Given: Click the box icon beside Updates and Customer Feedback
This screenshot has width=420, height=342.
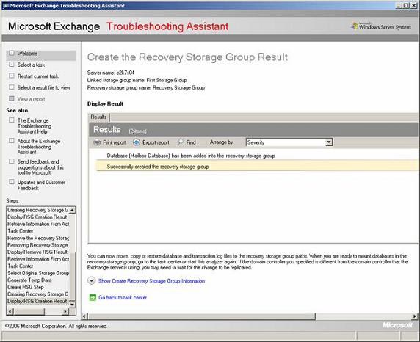Looking at the screenshot, I should pyautogui.click(x=12, y=182).
